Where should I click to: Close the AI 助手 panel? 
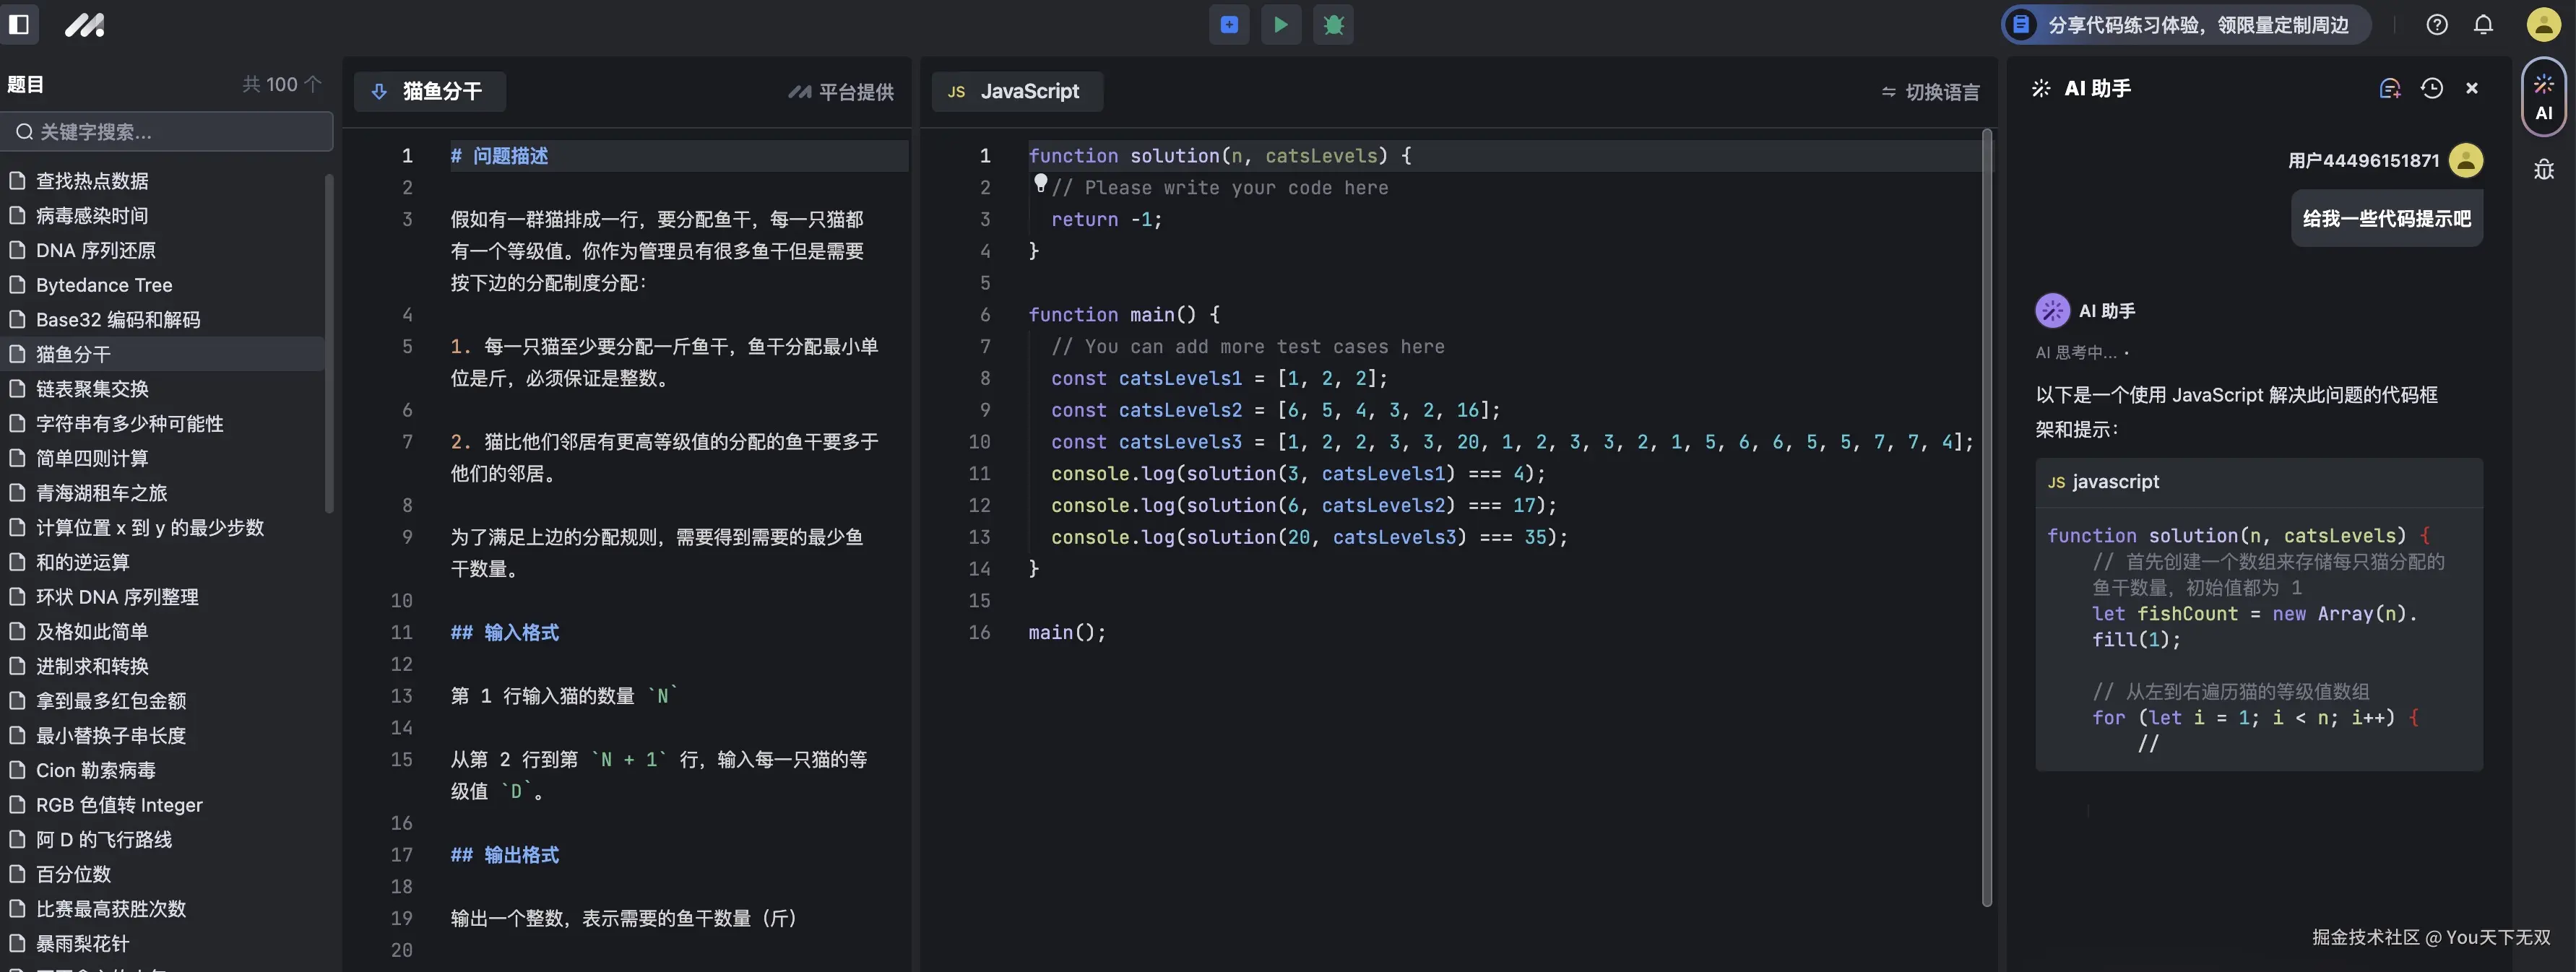pos(2472,88)
